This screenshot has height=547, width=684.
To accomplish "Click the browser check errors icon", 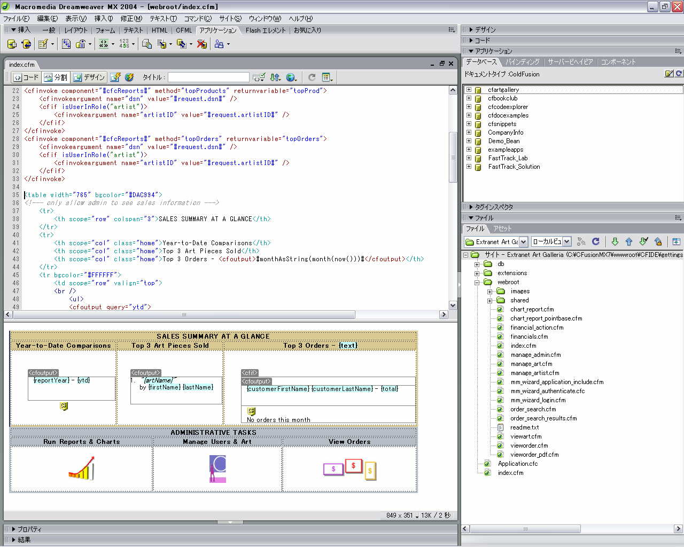I will 259,77.
